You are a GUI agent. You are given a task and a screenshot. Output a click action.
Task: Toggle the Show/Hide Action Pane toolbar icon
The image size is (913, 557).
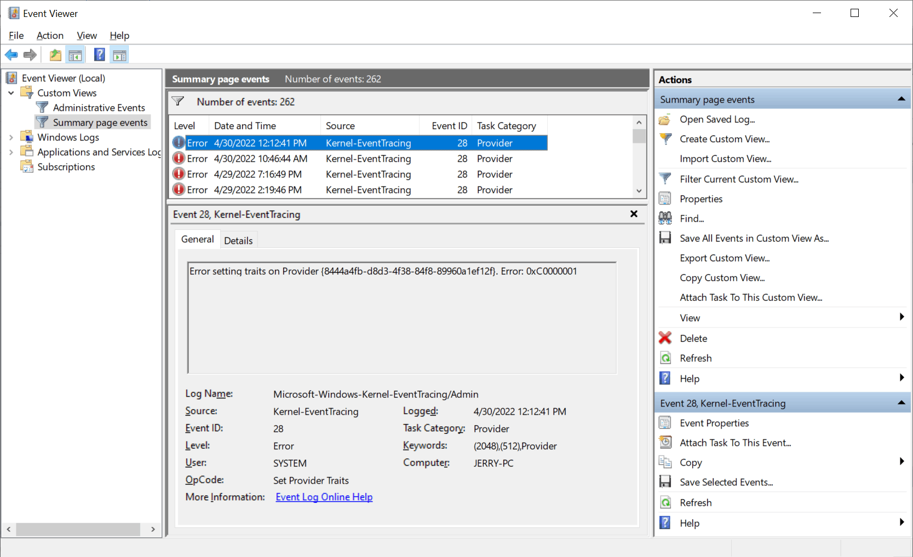coord(119,55)
